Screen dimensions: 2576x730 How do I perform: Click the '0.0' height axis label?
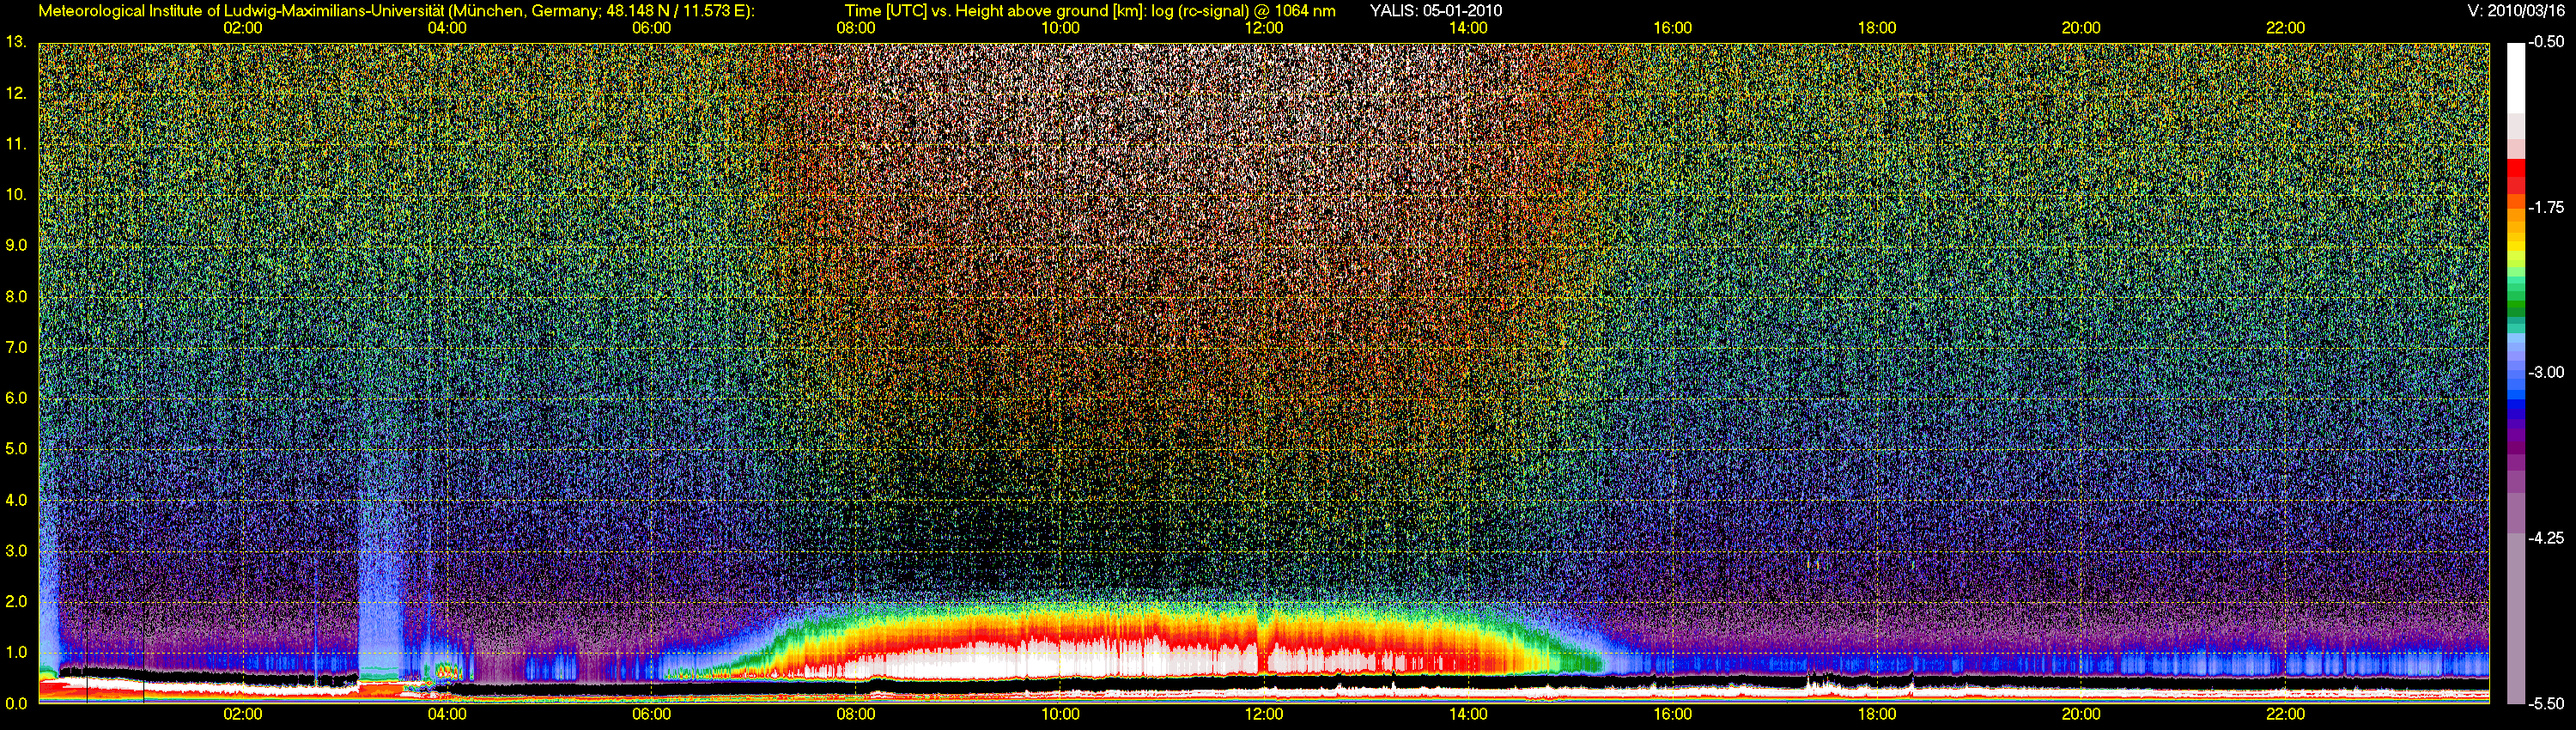[x=16, y=703]
